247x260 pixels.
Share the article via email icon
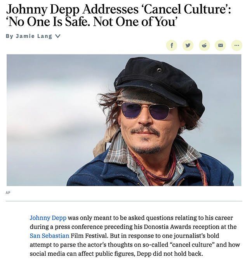(221, 45)
